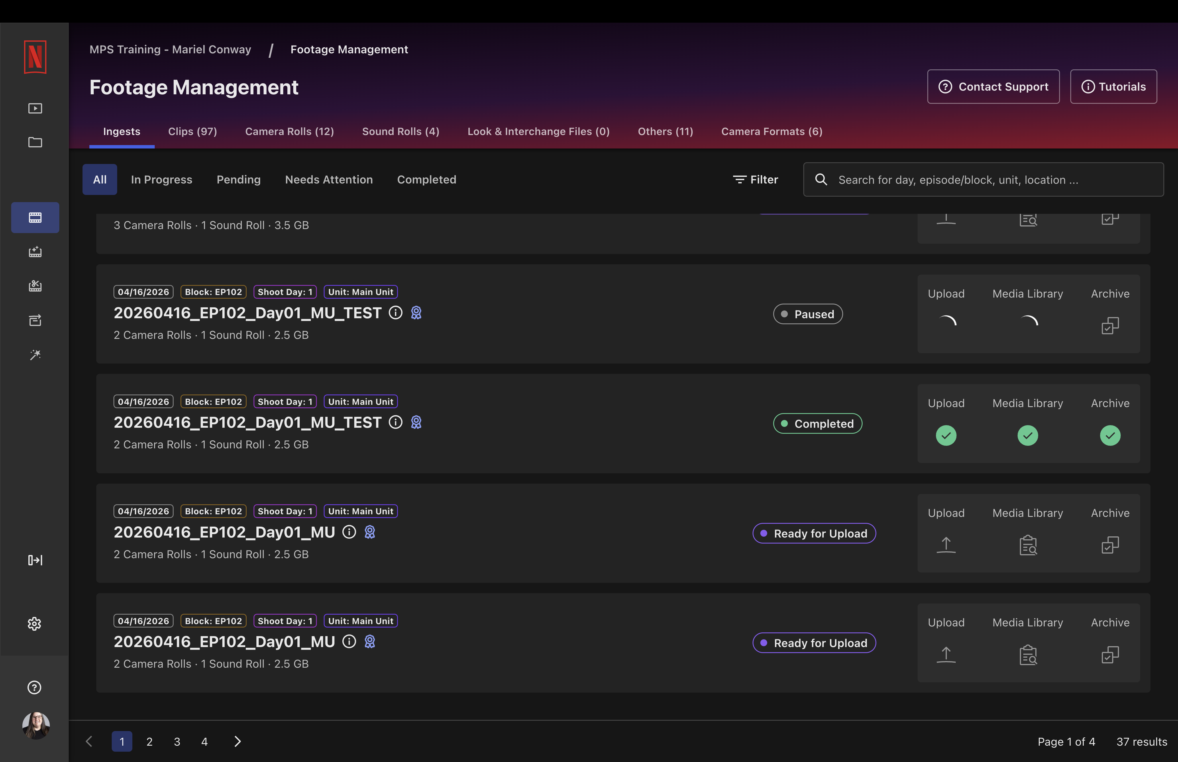Select page 1 in pagination
This screenshot has width=1178, height=762.
point(121,741)
